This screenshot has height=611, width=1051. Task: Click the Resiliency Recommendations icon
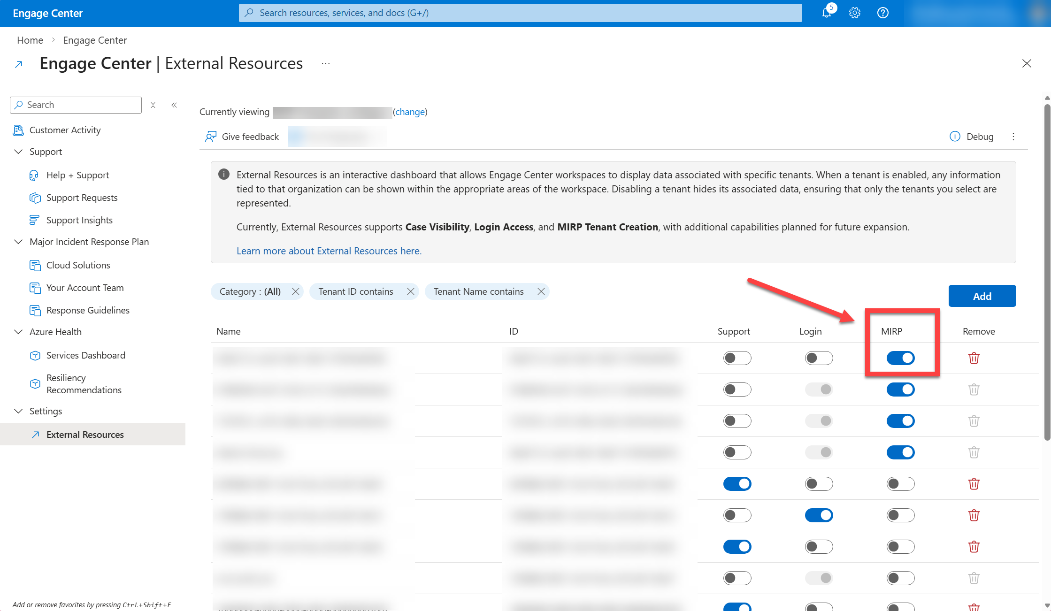click(35, 383)
